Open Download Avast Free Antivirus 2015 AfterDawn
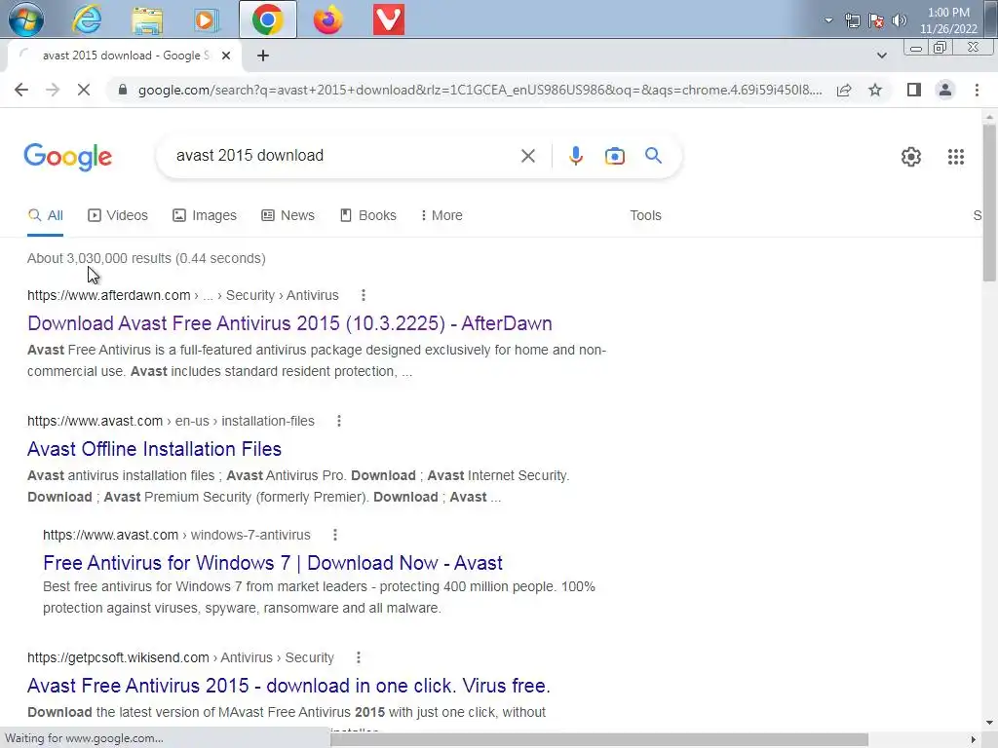 (289, 323)
